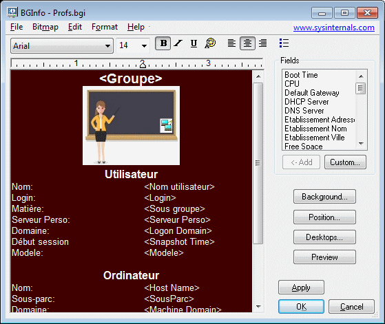Select the center alignment icon
This screenshot has height=324, width=385.
click(x=247, y=43)
